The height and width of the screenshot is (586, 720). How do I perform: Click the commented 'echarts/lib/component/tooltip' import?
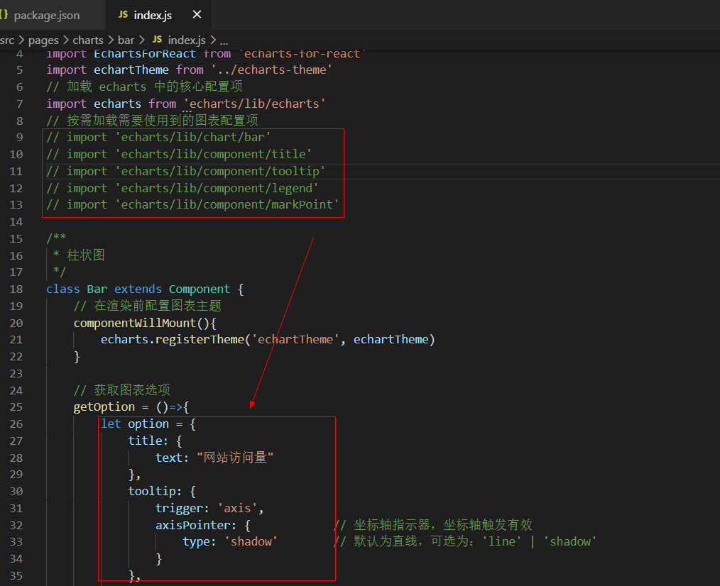[x=220, y=171]
